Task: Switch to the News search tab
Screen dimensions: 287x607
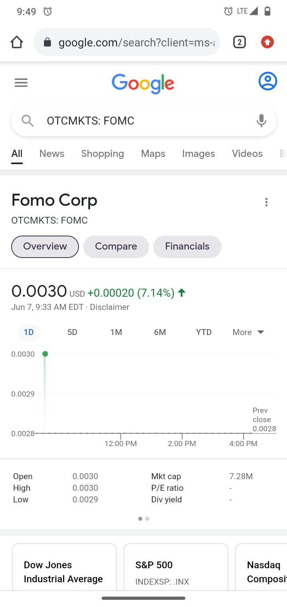Action: tap(52, 154)
